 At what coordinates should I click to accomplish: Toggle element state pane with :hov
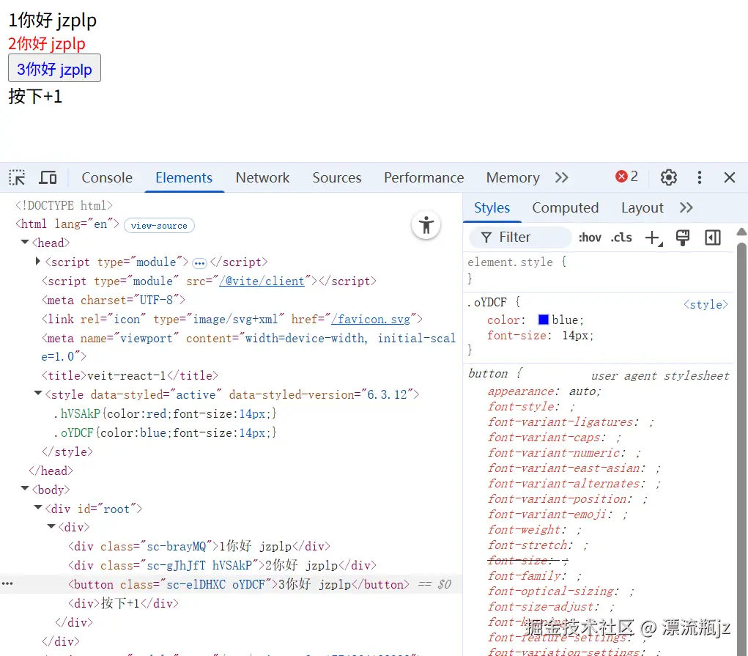pyautogui.click(x=590, y=237)
